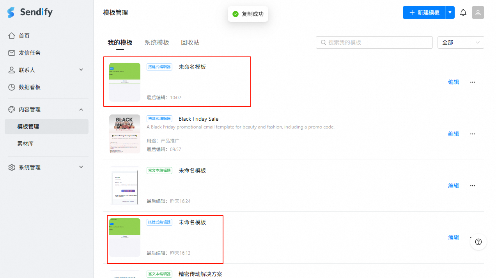Click the help question mark button
This screenshot has width=496, height=278.
478,242
